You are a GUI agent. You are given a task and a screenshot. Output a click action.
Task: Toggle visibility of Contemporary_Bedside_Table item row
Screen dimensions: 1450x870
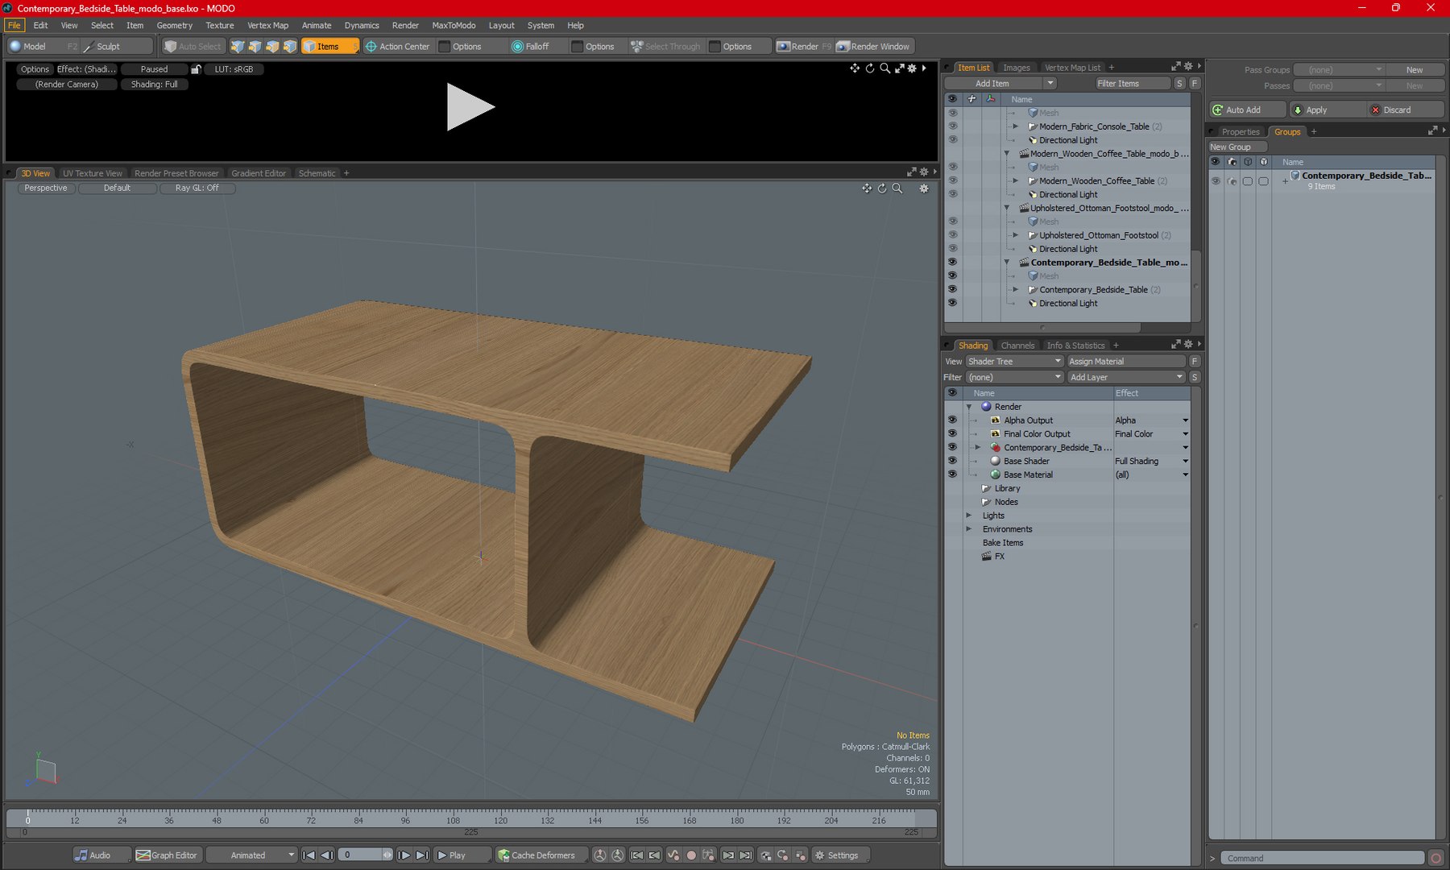click(x=952, y=289)
